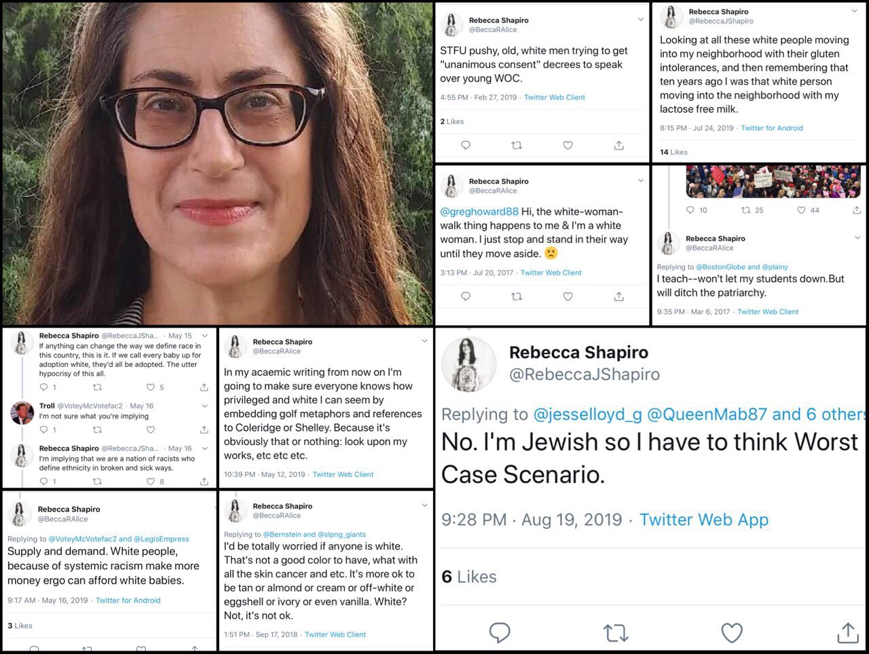
Task: Like Troll's reply from May 16
Action: (x=151, y=429)
